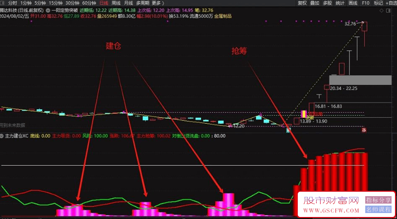Viewport: 397px width, 219px height.
Task: Click the stock name 日线 前复权 label
Action: tap(22, 10)
